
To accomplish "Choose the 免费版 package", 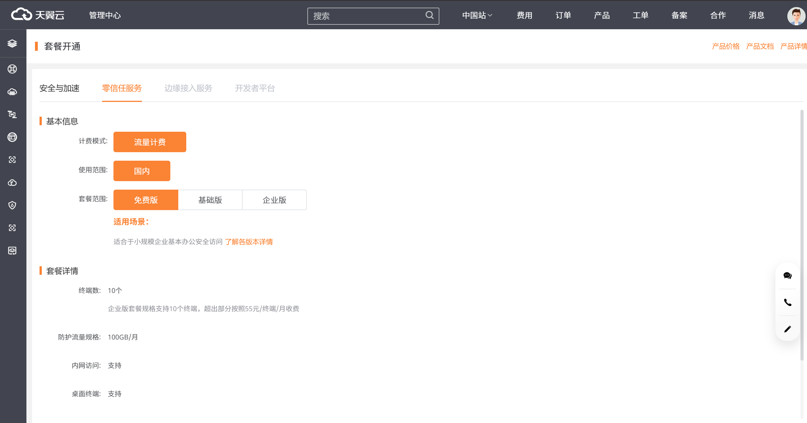I will tap(146, 200).
